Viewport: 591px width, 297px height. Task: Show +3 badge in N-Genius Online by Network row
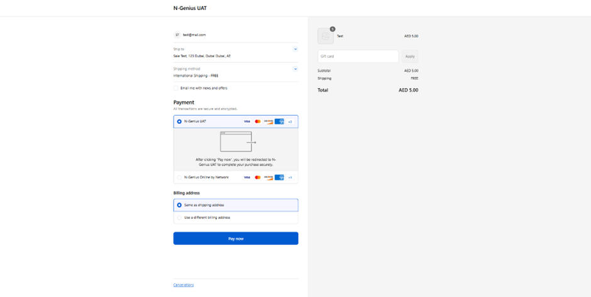point(290,177)
